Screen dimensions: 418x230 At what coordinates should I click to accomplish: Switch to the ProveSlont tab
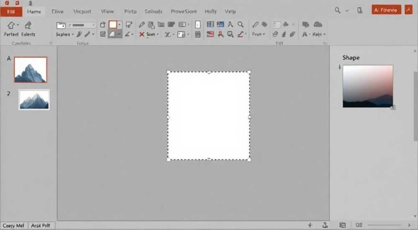coord(184,11)
